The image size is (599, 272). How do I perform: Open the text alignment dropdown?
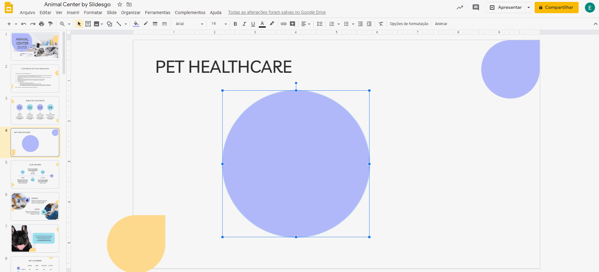point(306,24)
